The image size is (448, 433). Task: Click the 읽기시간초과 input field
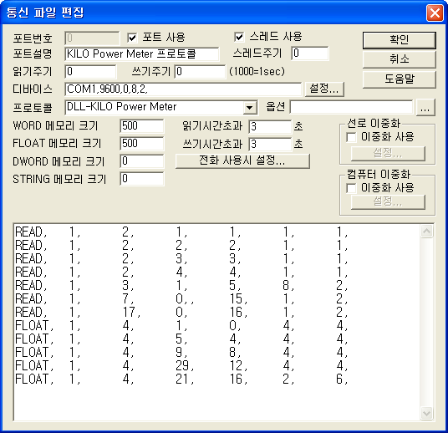tap(270, 126)
